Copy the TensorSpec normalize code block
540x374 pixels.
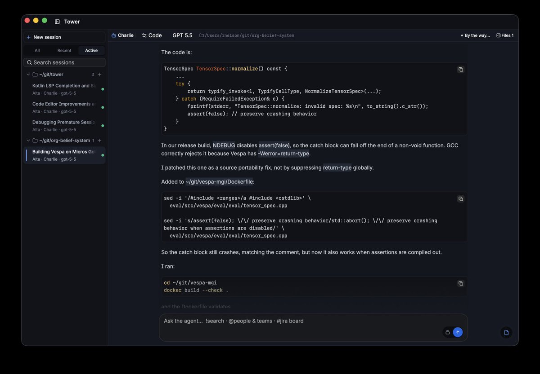pyautogui.click(x=460, y=70)
